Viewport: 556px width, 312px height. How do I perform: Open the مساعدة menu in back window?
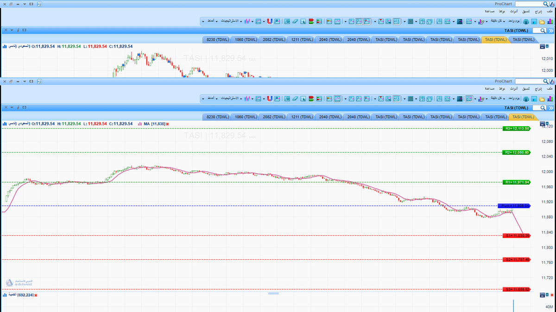490,11
